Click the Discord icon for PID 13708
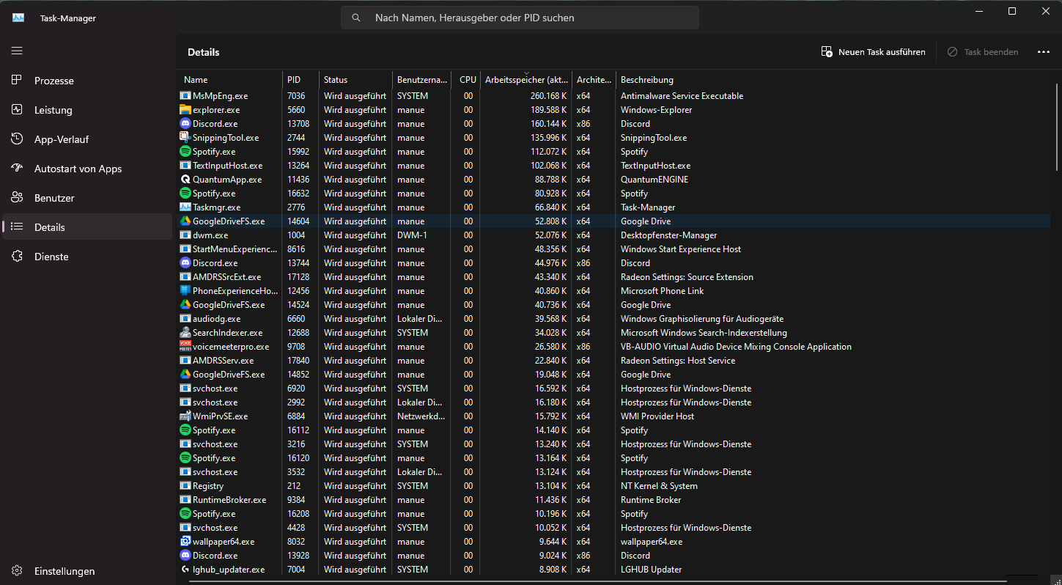The image size is (1062, 585). coord(185,124)
